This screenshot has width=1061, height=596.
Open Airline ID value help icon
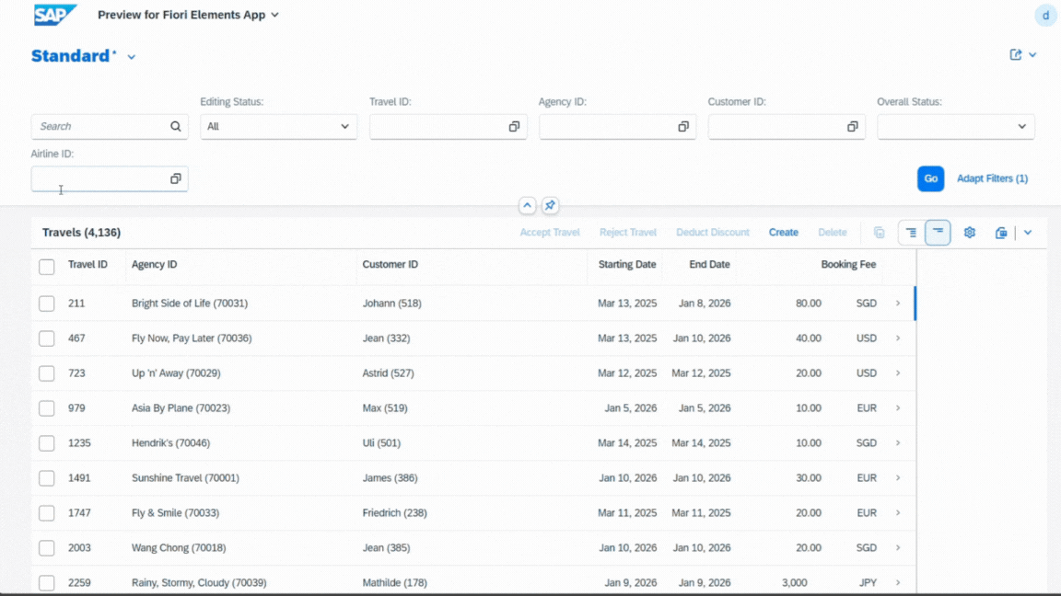[x=175, y=178]
